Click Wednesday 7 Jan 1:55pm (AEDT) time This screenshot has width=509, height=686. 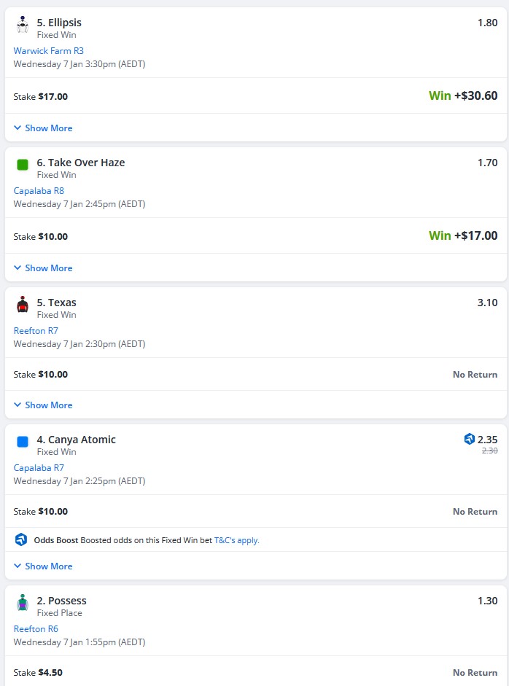click(79, 642)
